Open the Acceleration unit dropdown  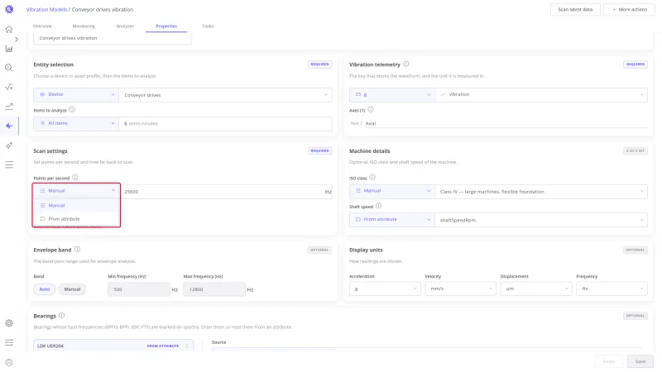coord(385,289)
